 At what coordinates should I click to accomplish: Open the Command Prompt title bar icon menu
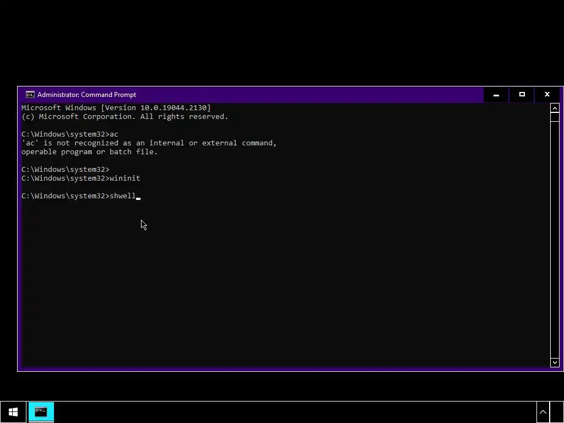[x=30, y=95]
